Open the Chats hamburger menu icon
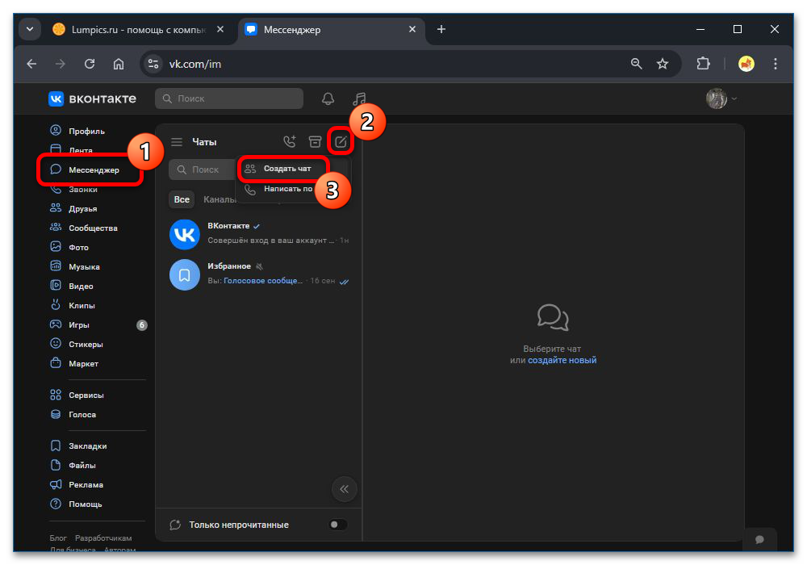 (x=177, y=142)
